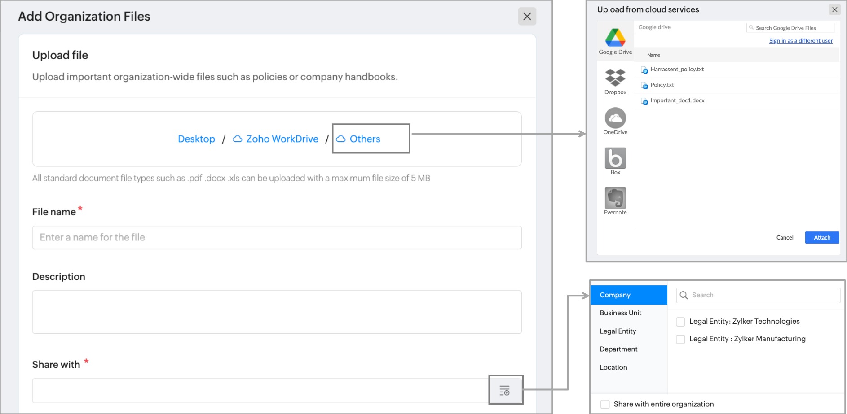Select the Policy.txt file name
Image resolution: width=847 pixels, height=414 pixels.
tap(662, 85)
